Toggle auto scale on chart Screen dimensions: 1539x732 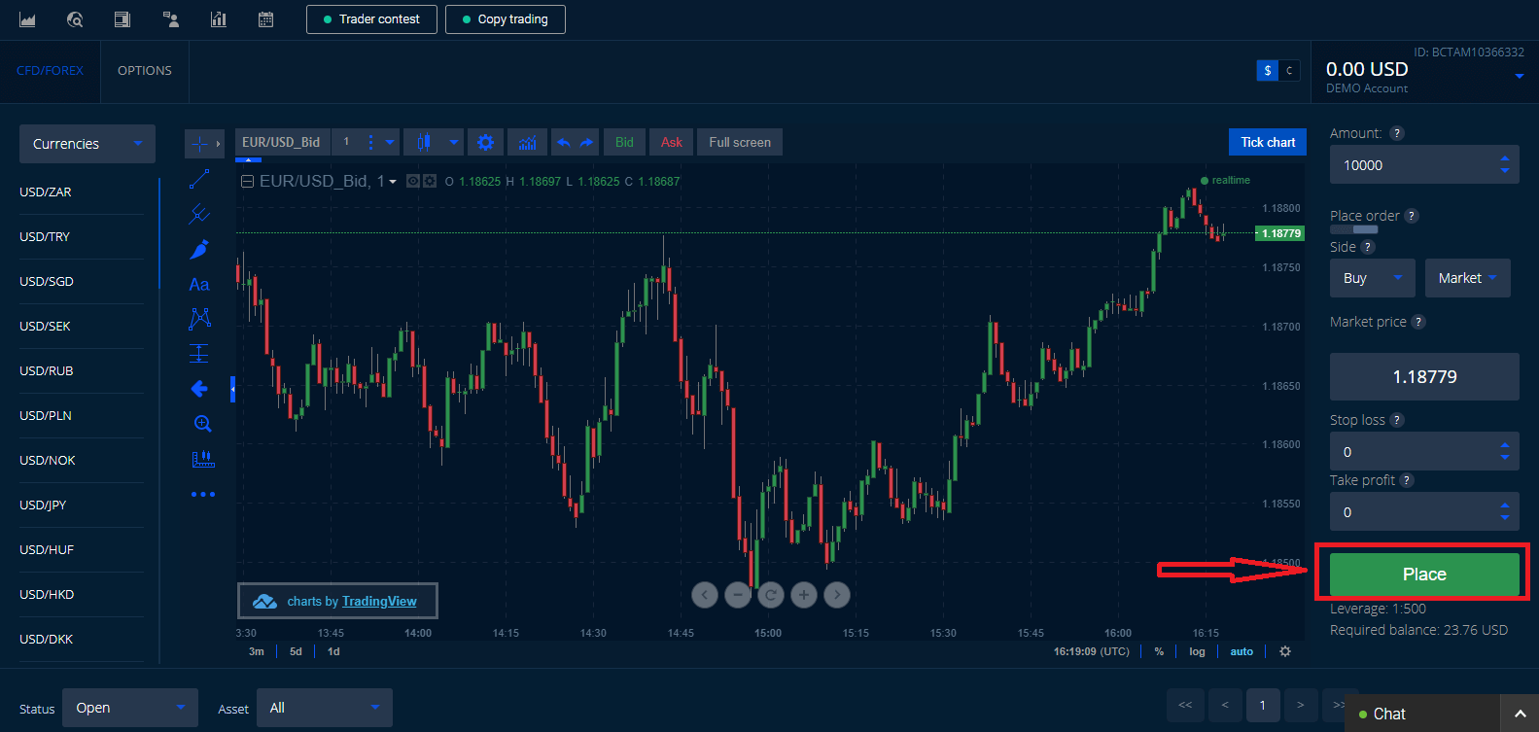1242,651
